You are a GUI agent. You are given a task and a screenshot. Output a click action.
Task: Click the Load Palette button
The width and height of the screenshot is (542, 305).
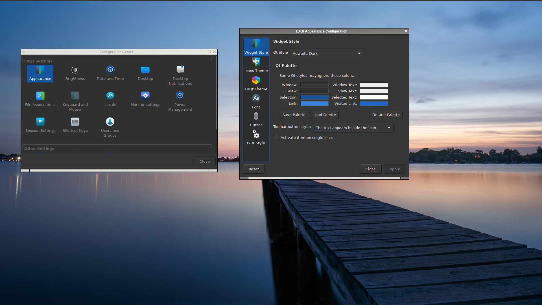click(325, 115)
